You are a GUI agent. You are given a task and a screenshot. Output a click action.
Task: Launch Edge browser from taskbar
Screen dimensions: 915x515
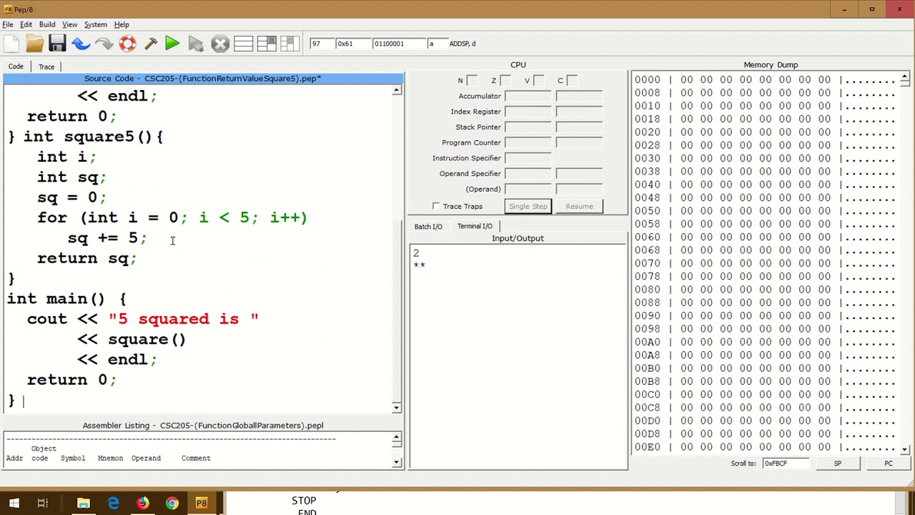click(113, 504)
